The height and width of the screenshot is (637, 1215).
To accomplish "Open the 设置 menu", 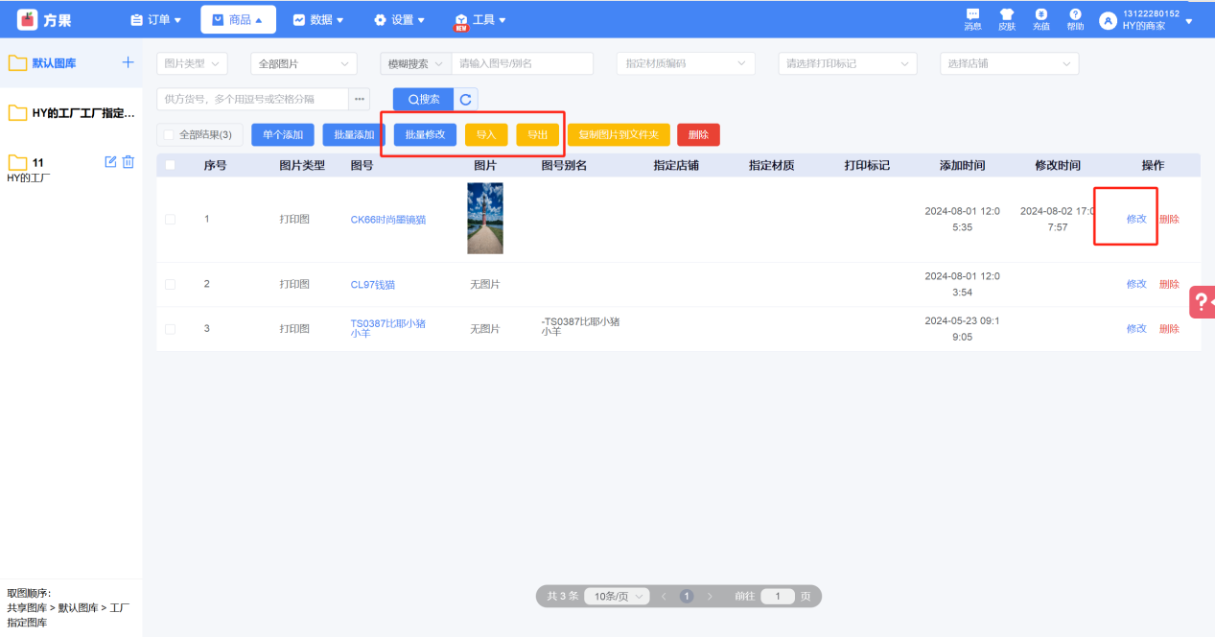I will [399, 19].
